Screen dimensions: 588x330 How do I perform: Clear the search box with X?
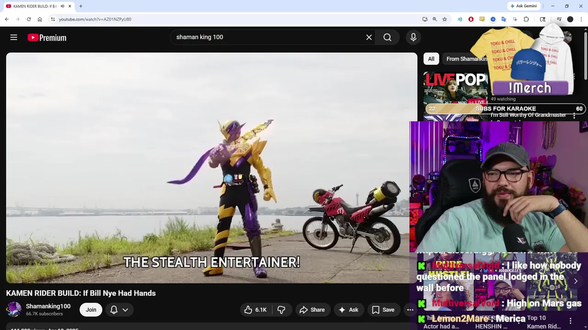point(369,37)
